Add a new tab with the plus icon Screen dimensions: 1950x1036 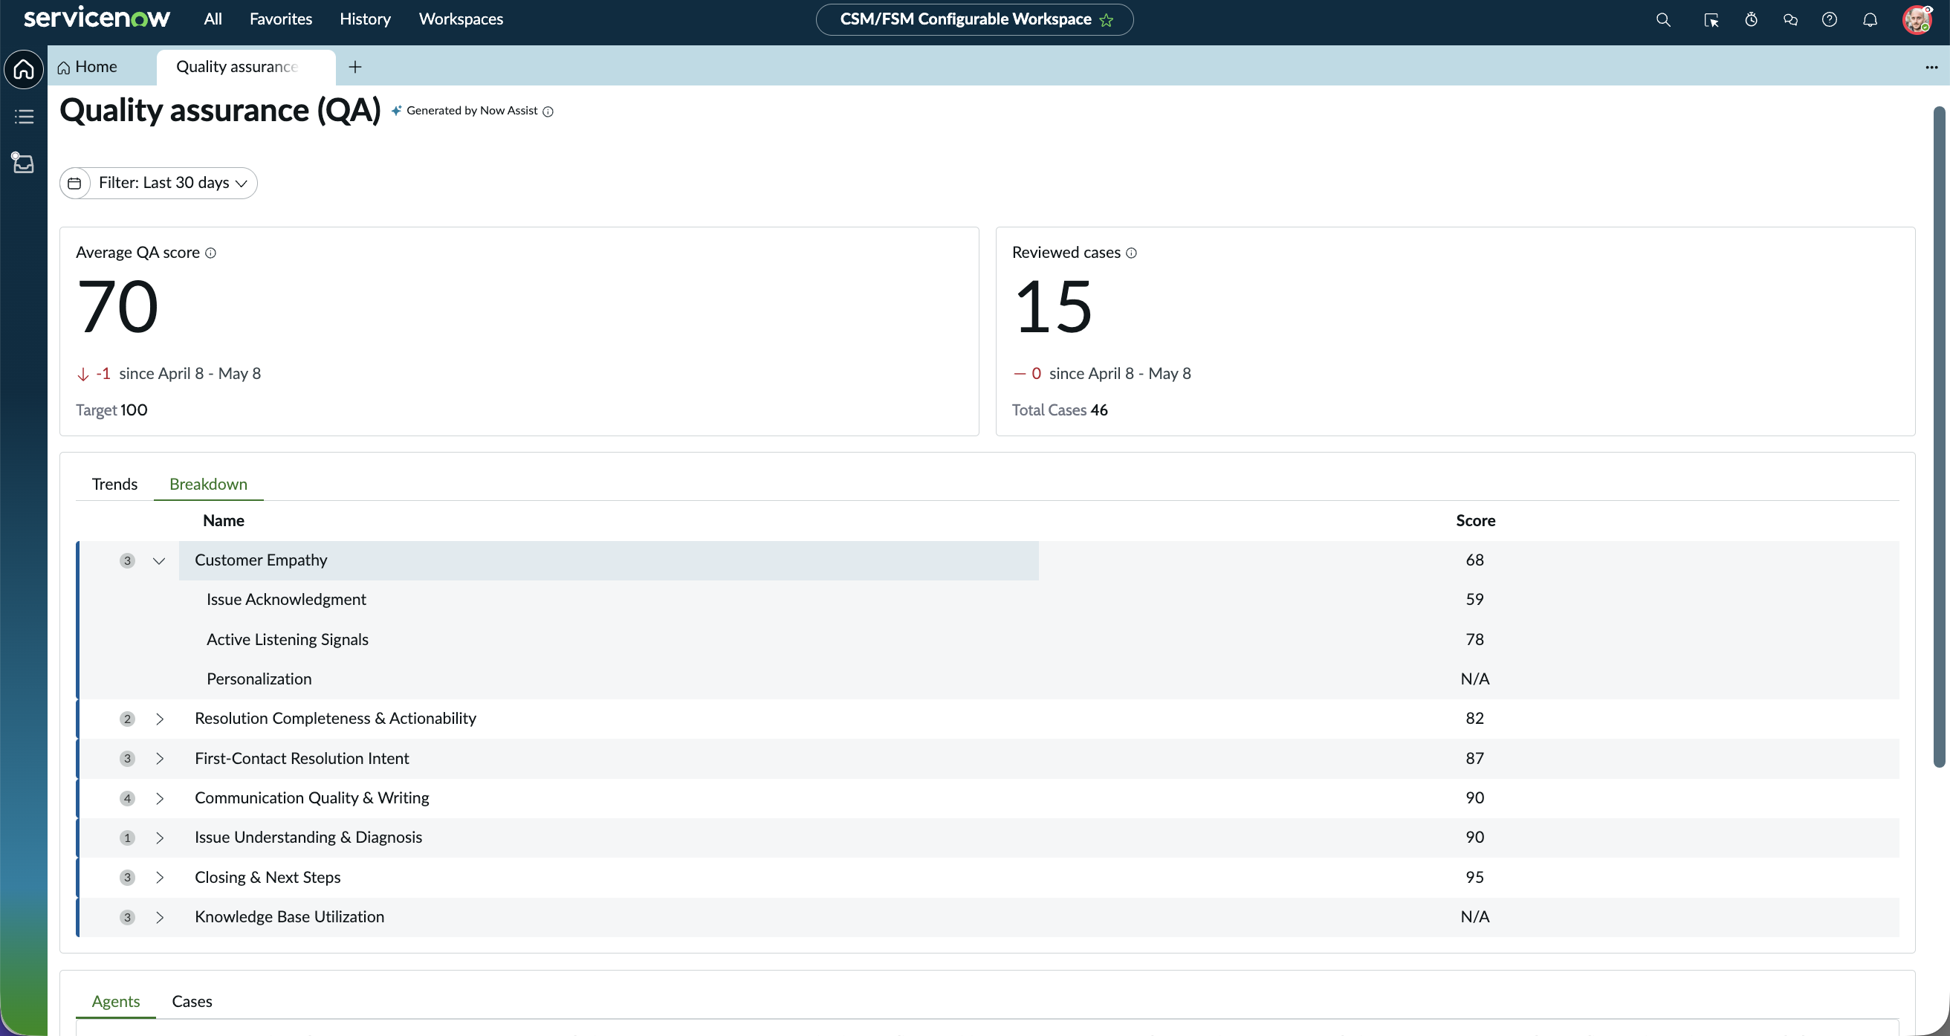355,68
